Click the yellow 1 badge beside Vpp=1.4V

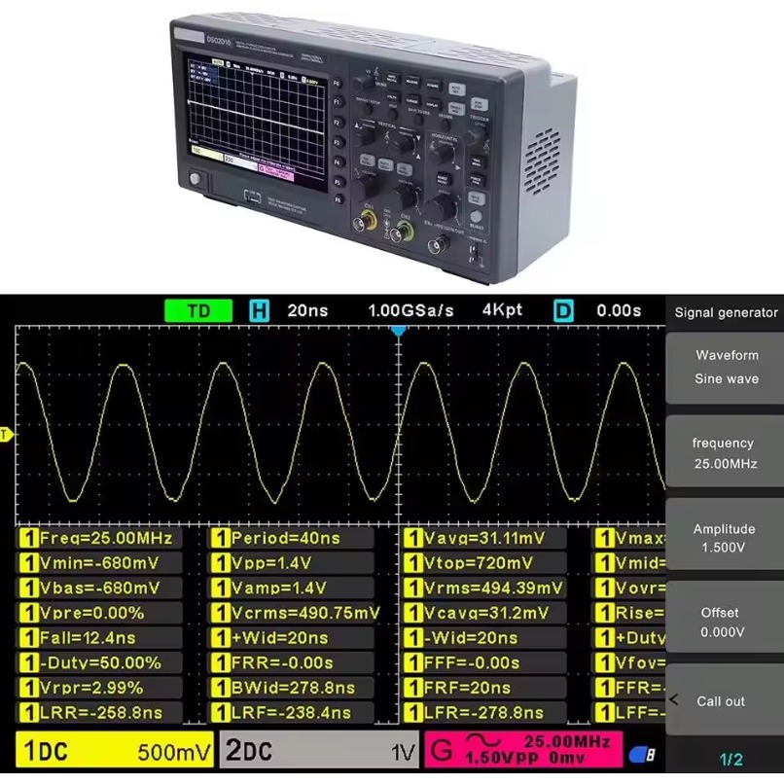[221, 563]
